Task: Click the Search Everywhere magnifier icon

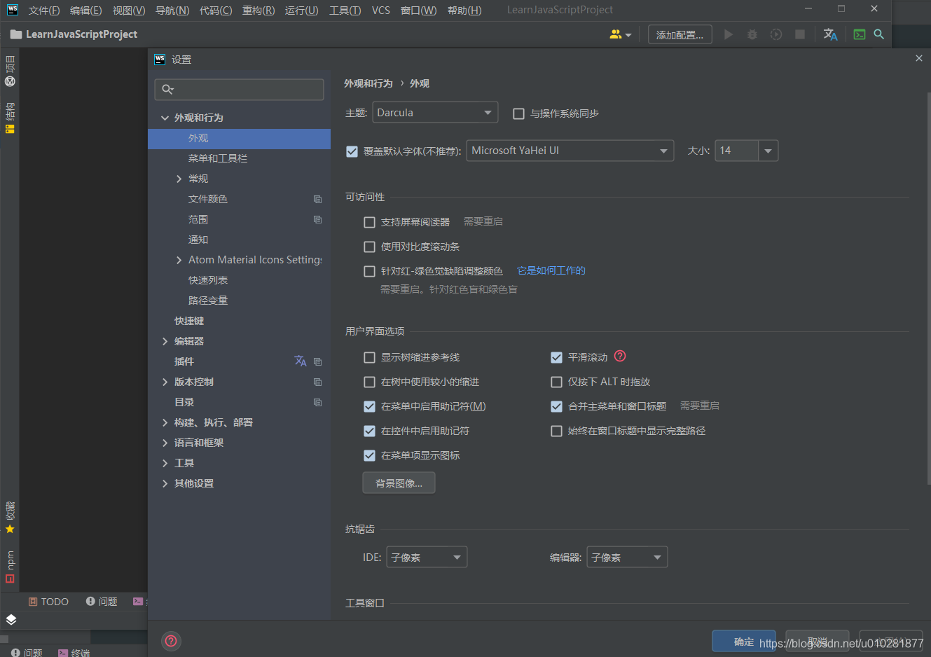Action: click(879, 34)
